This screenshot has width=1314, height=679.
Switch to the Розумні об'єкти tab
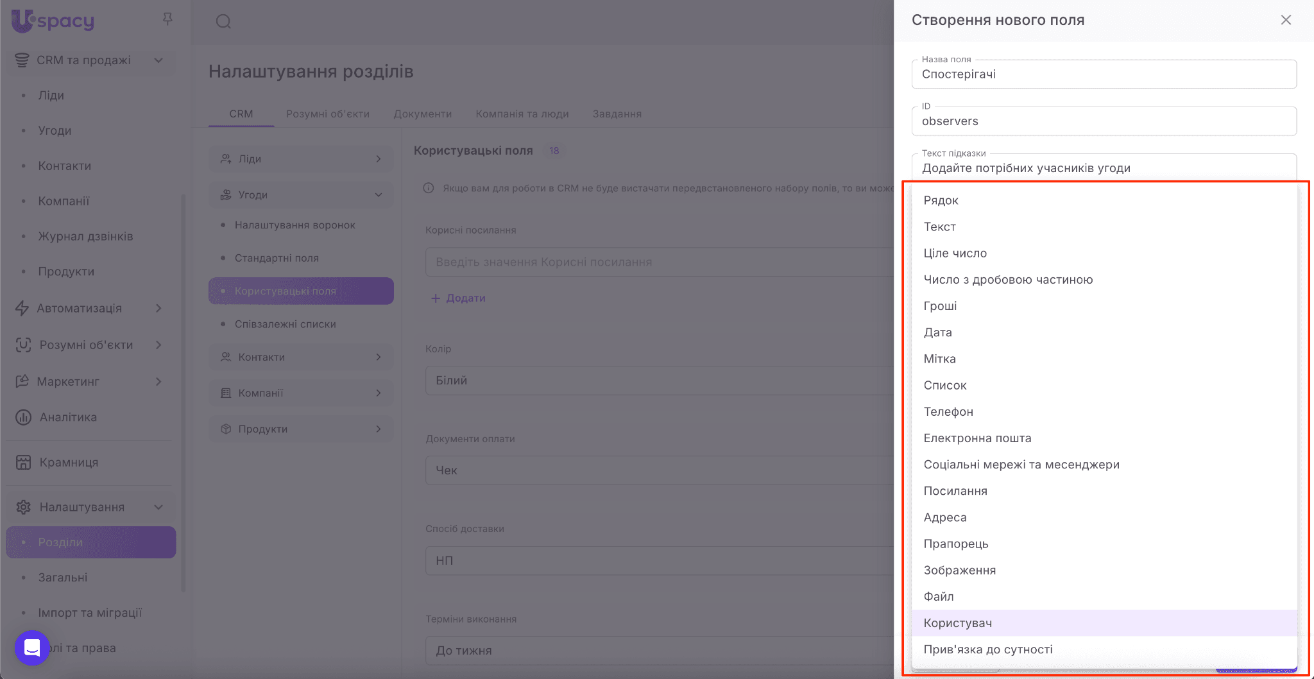coord(327,114)
